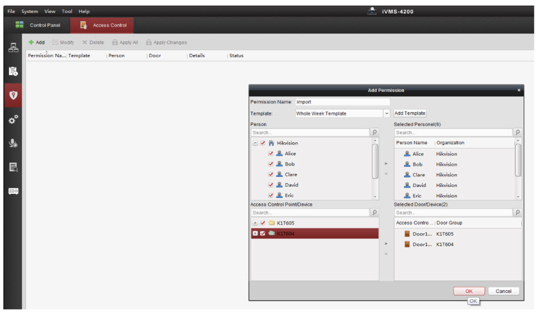Screen dimensions: 536x314
Task: Select the shield access control sidebar icon
Action: pyautogui.click(x=13, y=95)
